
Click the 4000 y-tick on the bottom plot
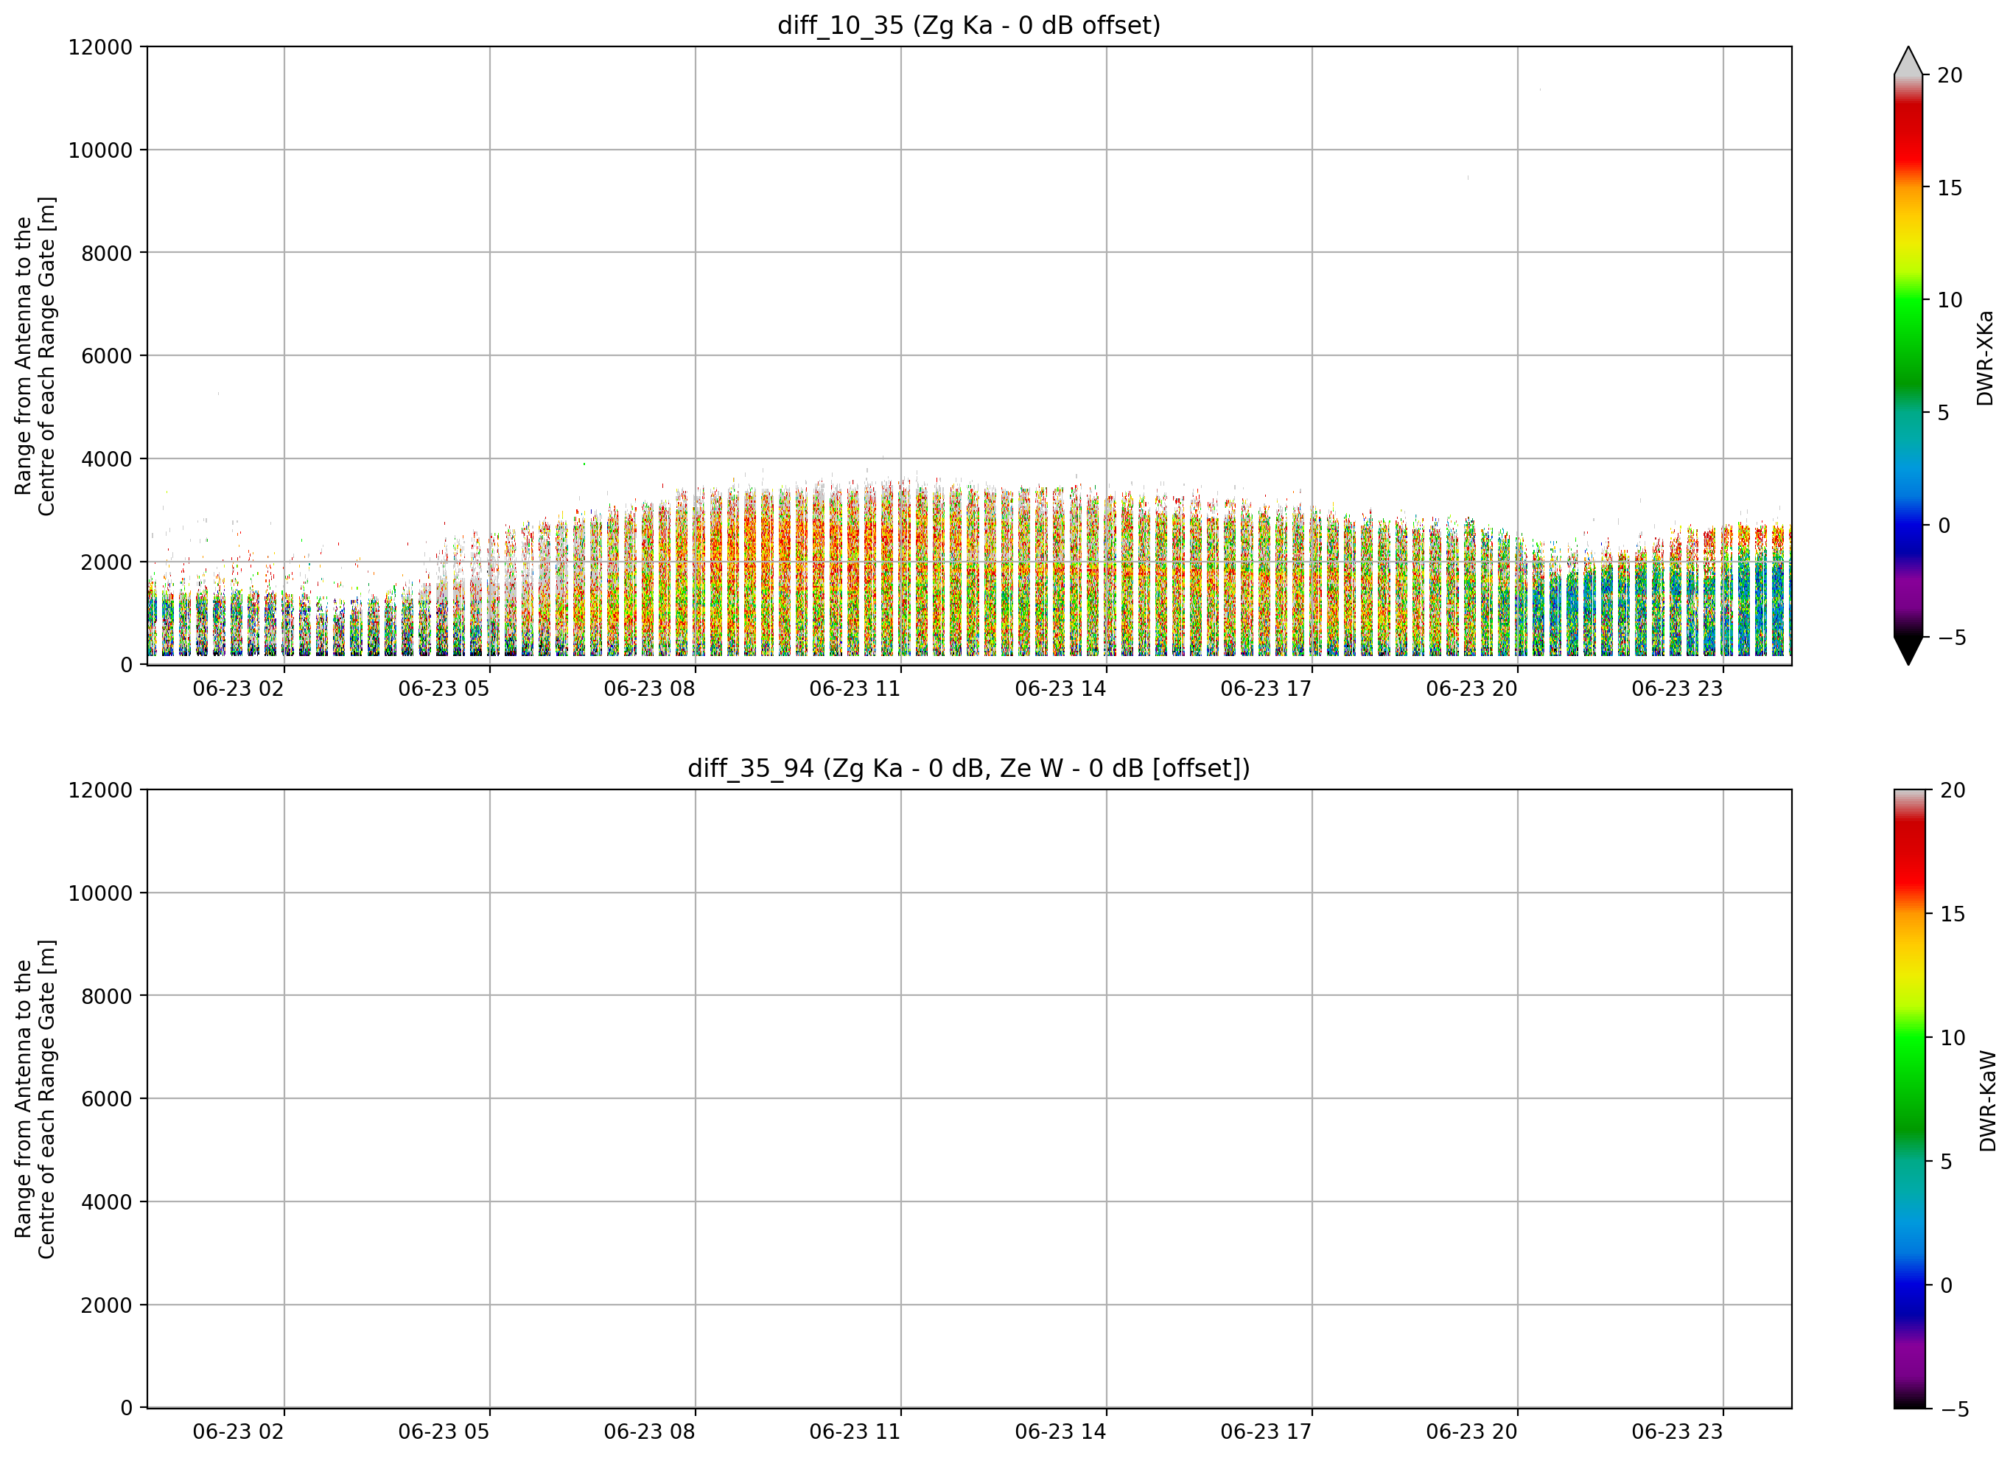tap(107, 1202)
